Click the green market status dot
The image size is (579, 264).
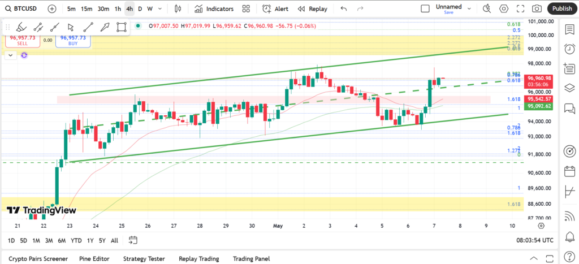click(x=138, y=26)
